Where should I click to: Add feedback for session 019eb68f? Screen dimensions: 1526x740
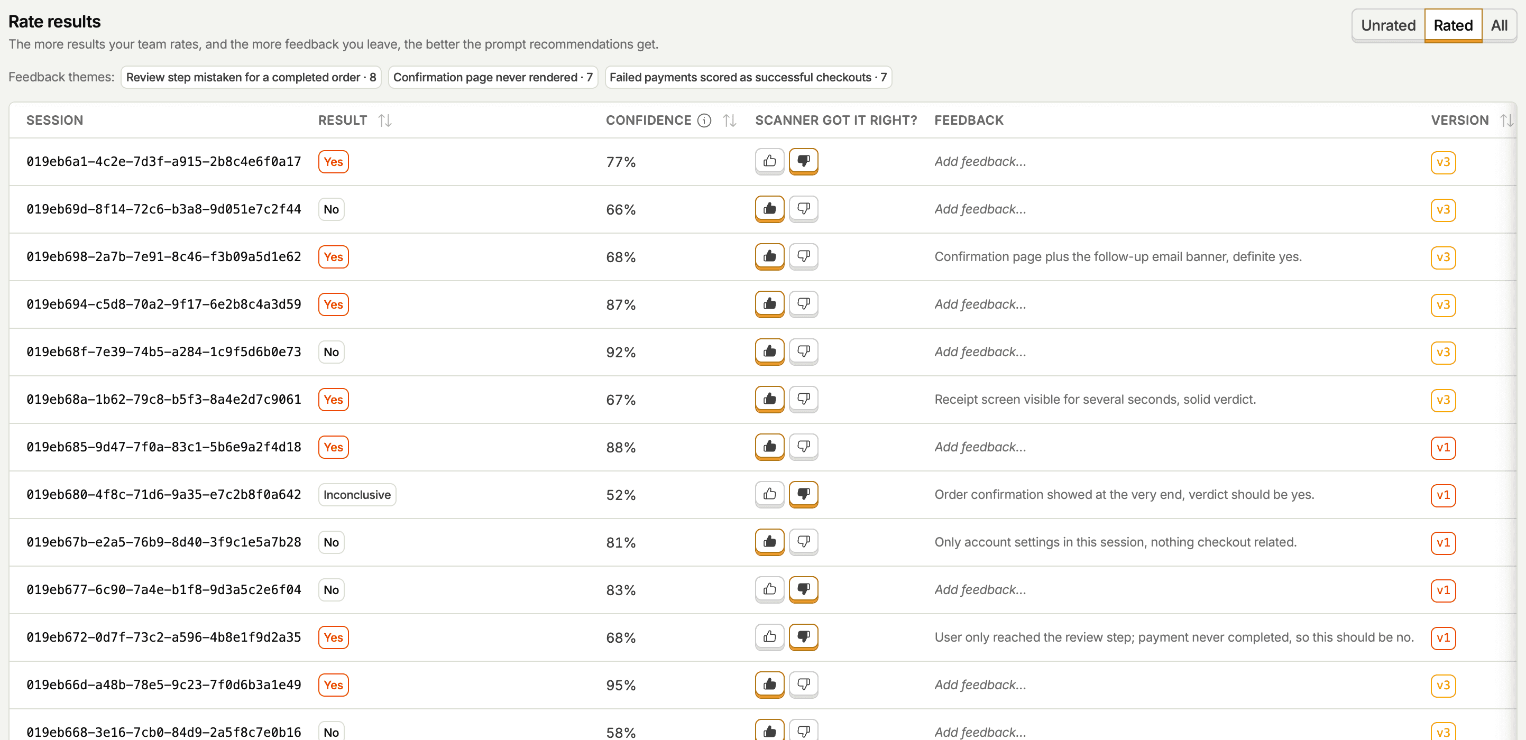980,351
